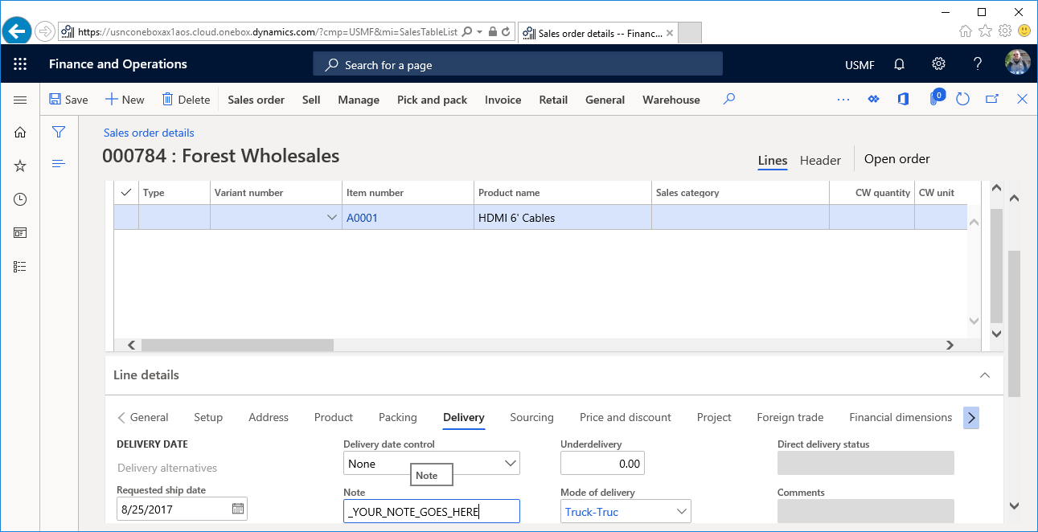Open form in a new window icon
The width and height of the screenshot is (1038, 532).
[991, 98]
